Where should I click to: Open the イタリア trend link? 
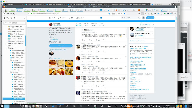[133, 78]
